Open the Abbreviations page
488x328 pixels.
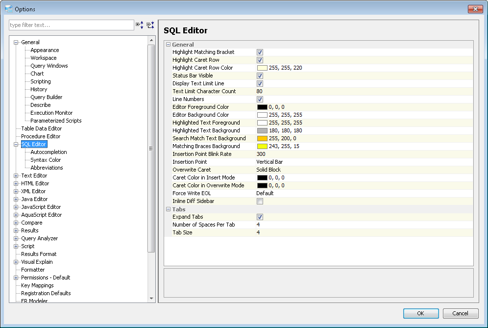point(47,168)
